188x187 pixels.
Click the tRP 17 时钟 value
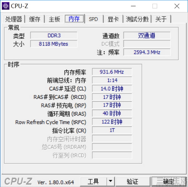tap(112, 105)
